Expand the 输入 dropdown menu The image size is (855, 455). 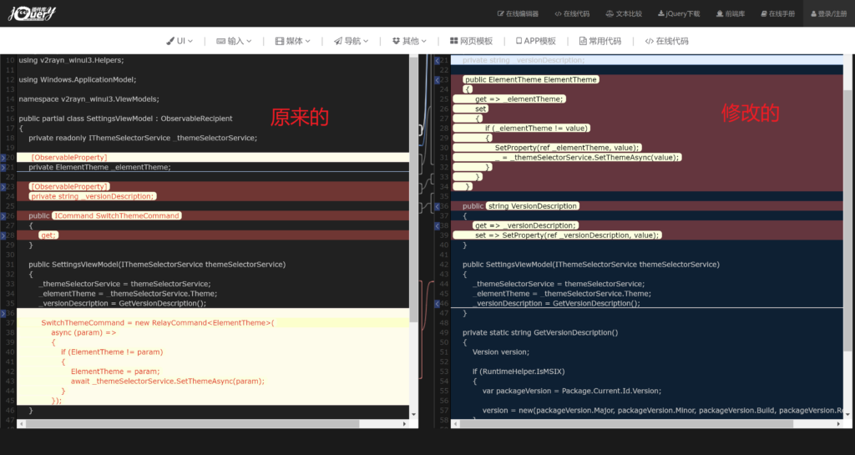click(234, 41)
